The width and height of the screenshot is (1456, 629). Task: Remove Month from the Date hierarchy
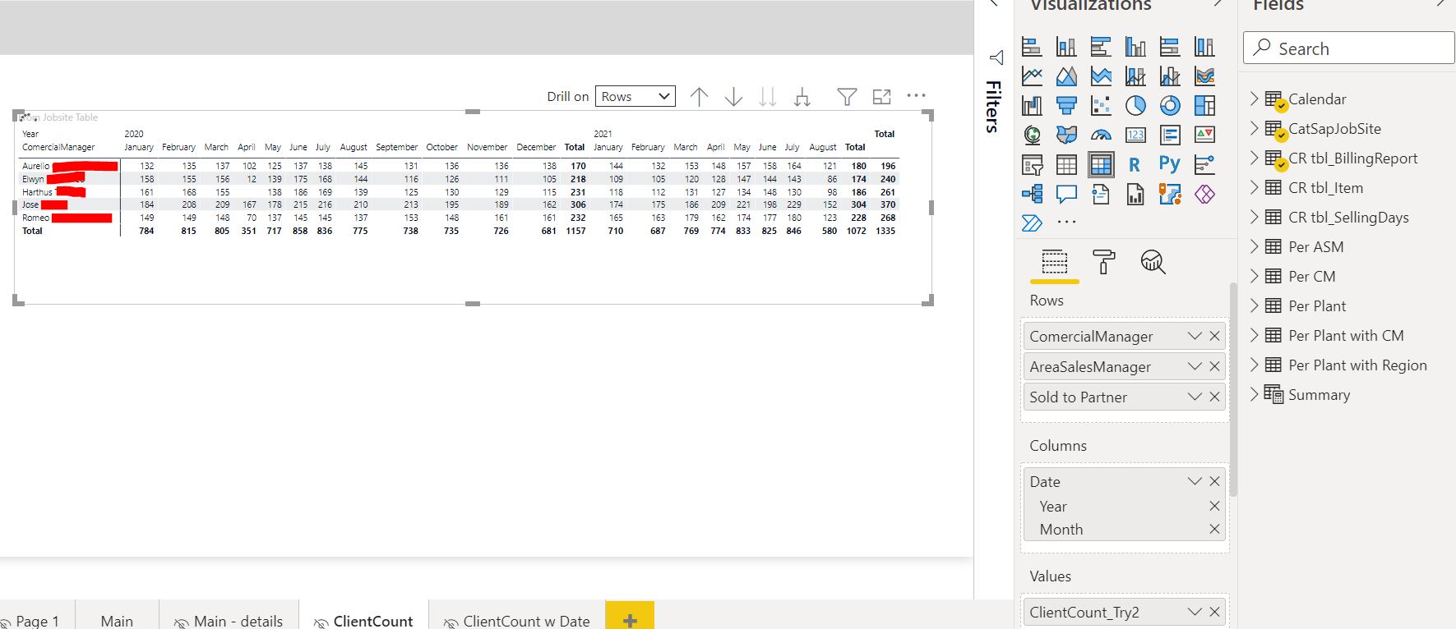click(1214, 529)
